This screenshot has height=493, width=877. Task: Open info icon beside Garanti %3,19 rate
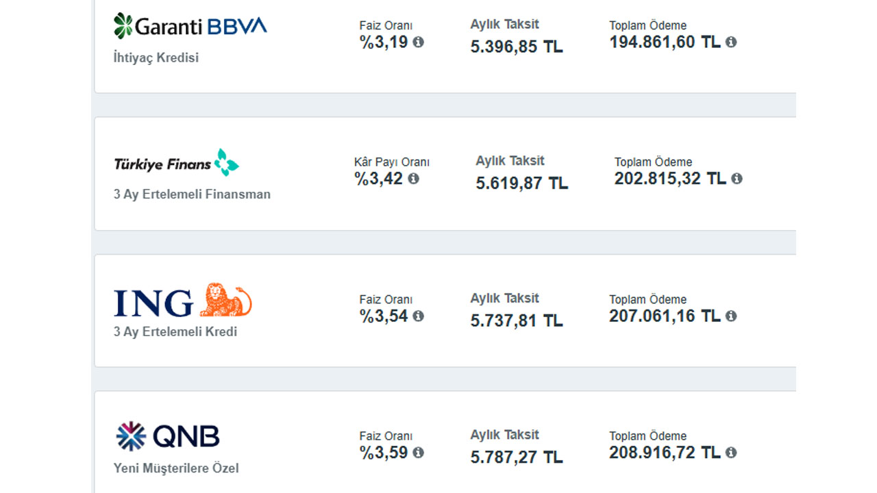pos(418,42)
